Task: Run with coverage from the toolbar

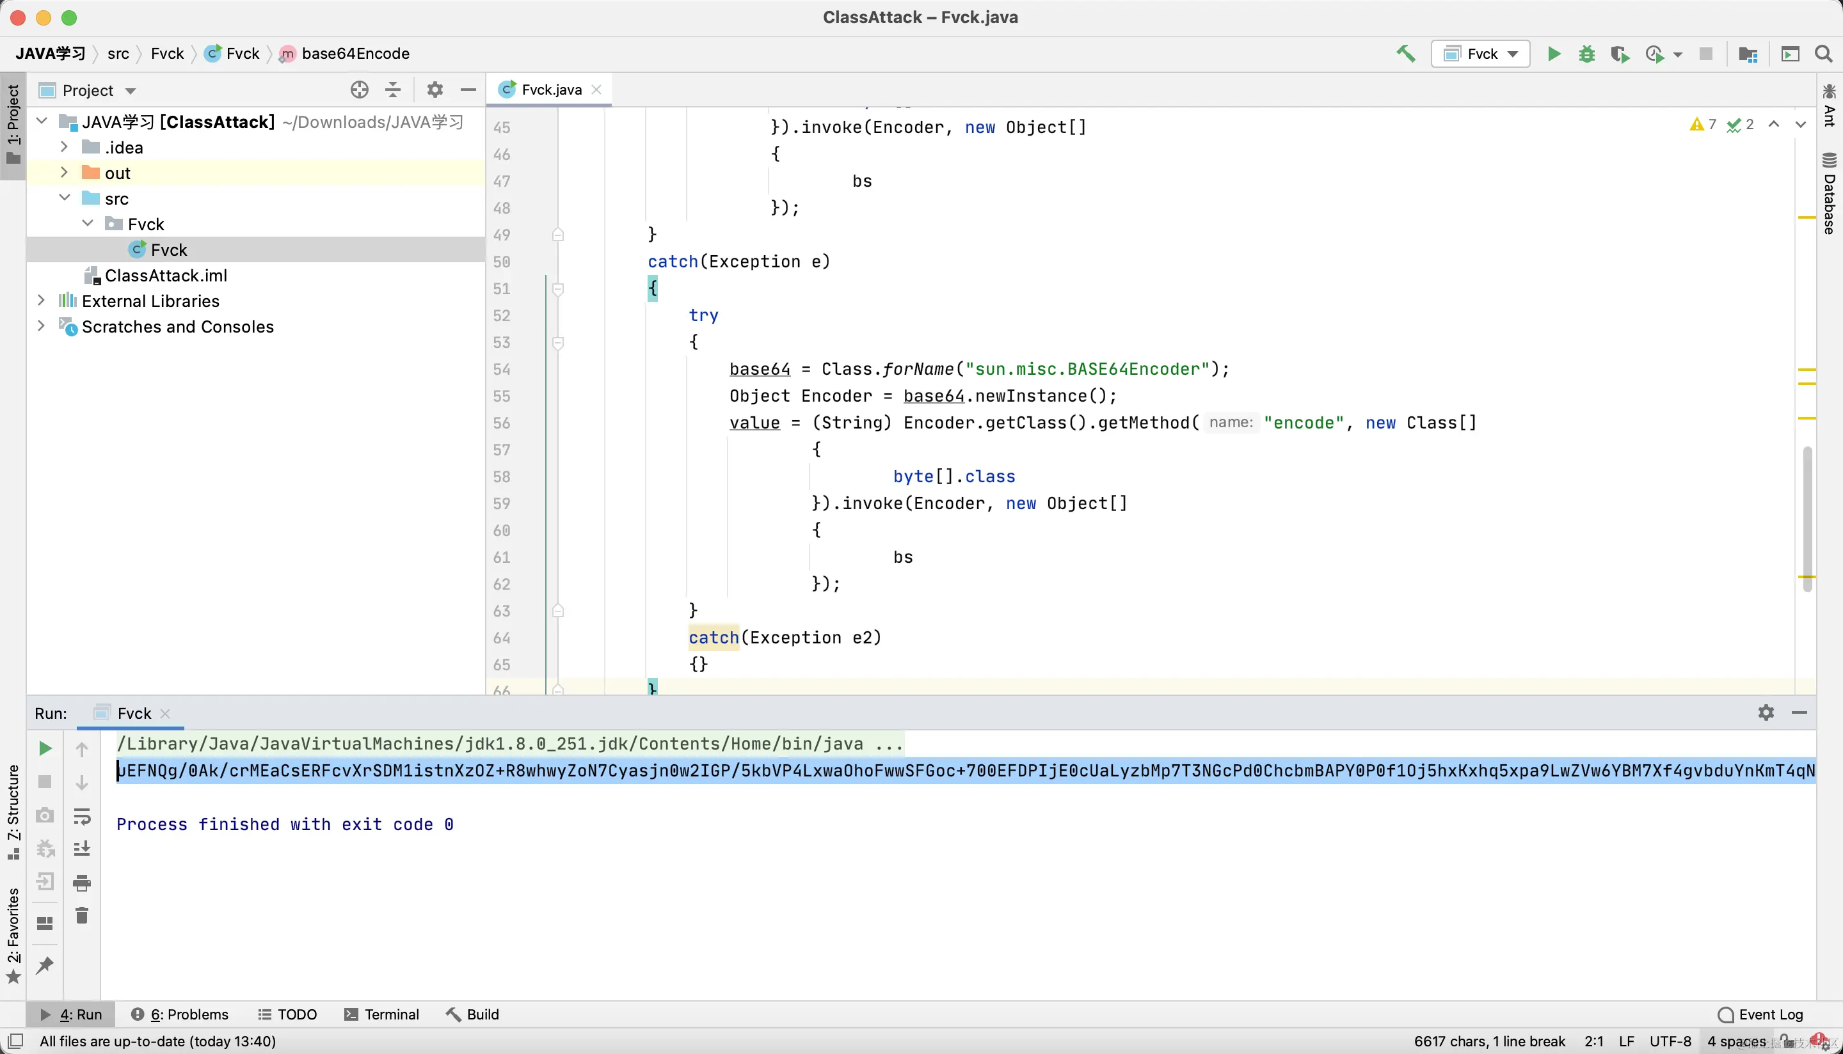Action: point(1620,54)
